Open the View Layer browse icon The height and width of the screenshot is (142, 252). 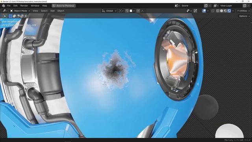point(216,6)
